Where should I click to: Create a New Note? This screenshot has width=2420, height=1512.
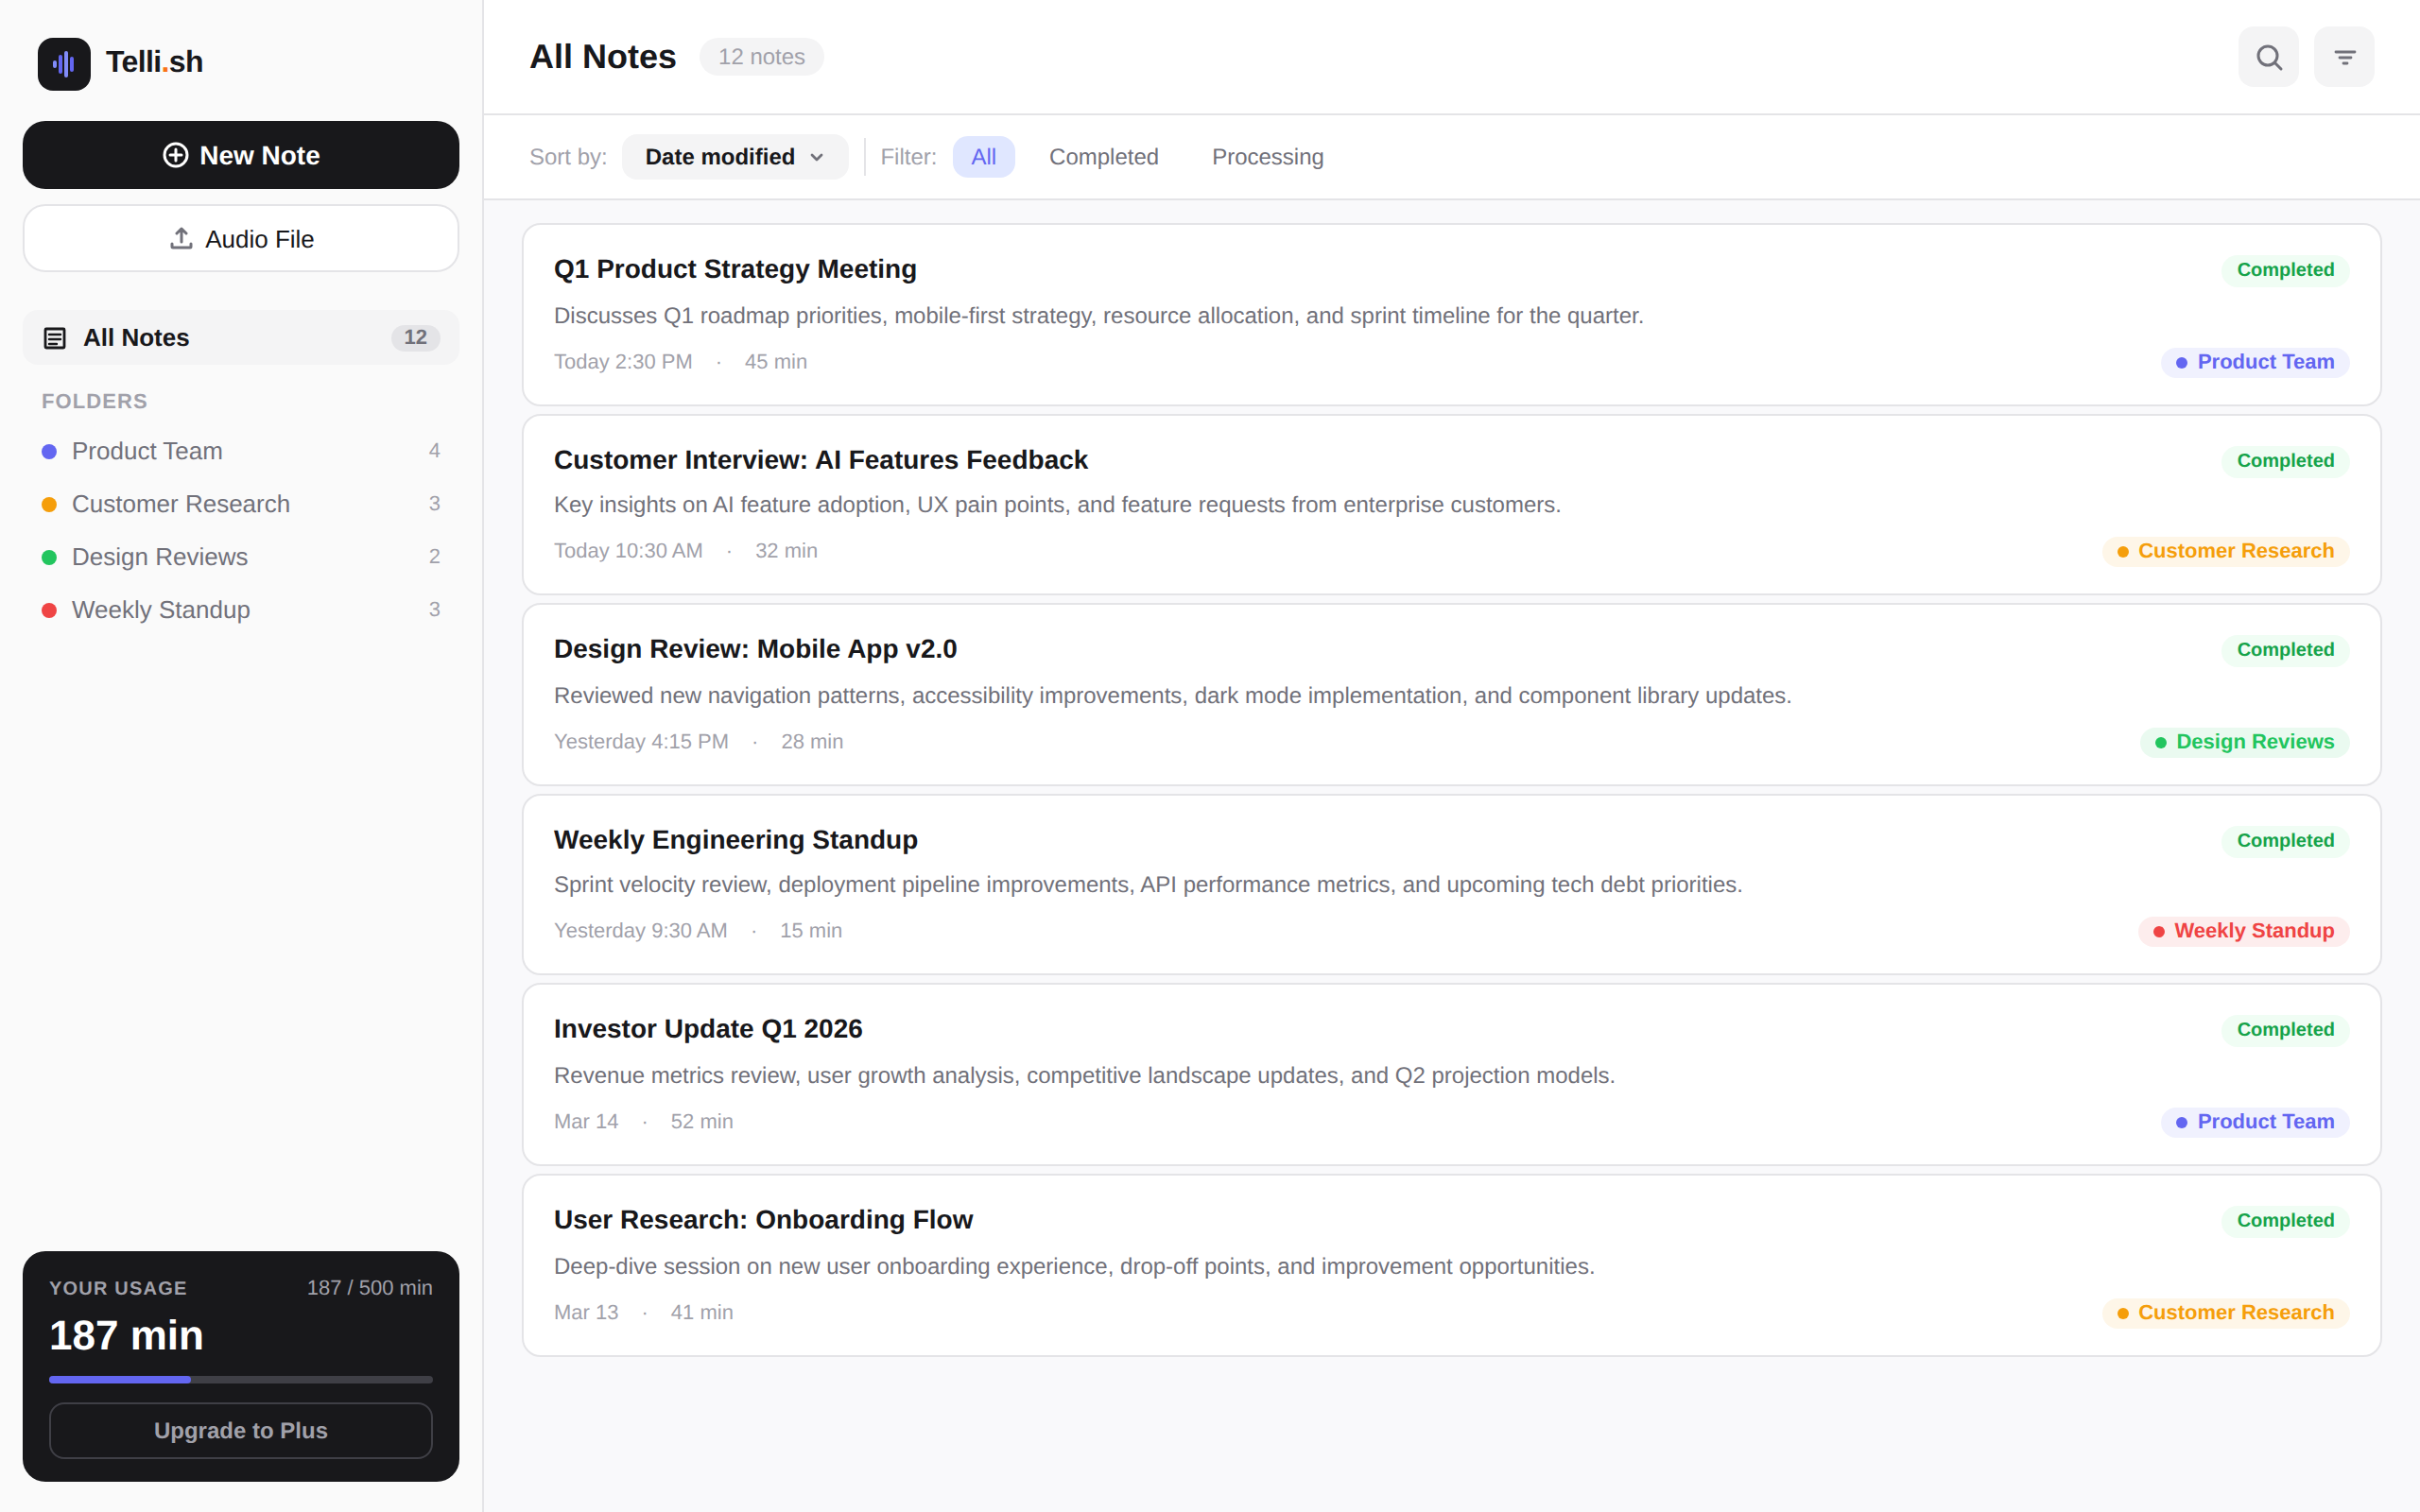pyautogui.click(x=241, y=155)
